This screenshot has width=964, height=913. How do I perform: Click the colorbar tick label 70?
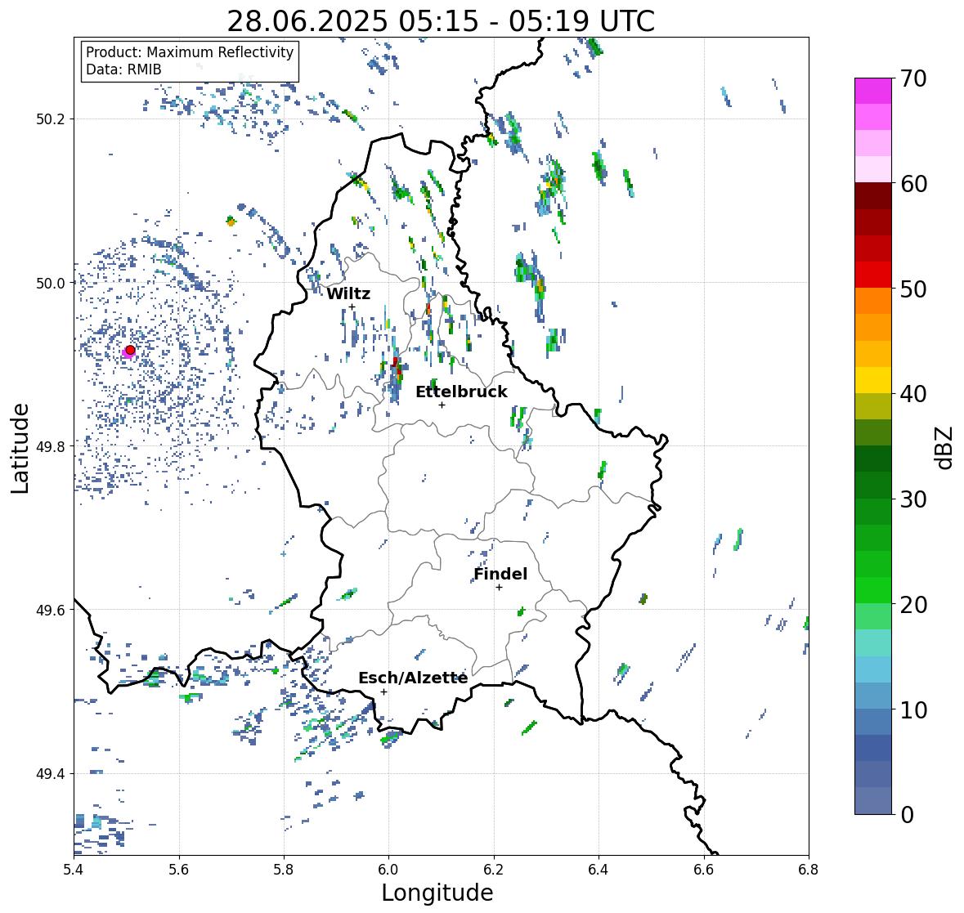pos(913,78)
